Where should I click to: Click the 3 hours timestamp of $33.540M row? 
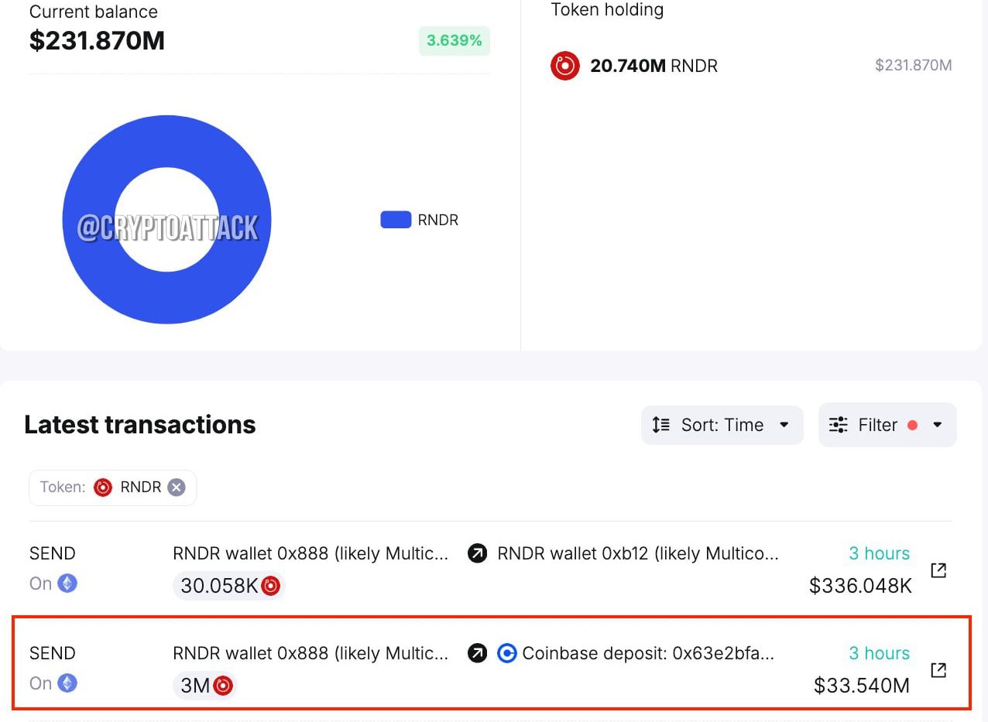[x=879, y=653]
